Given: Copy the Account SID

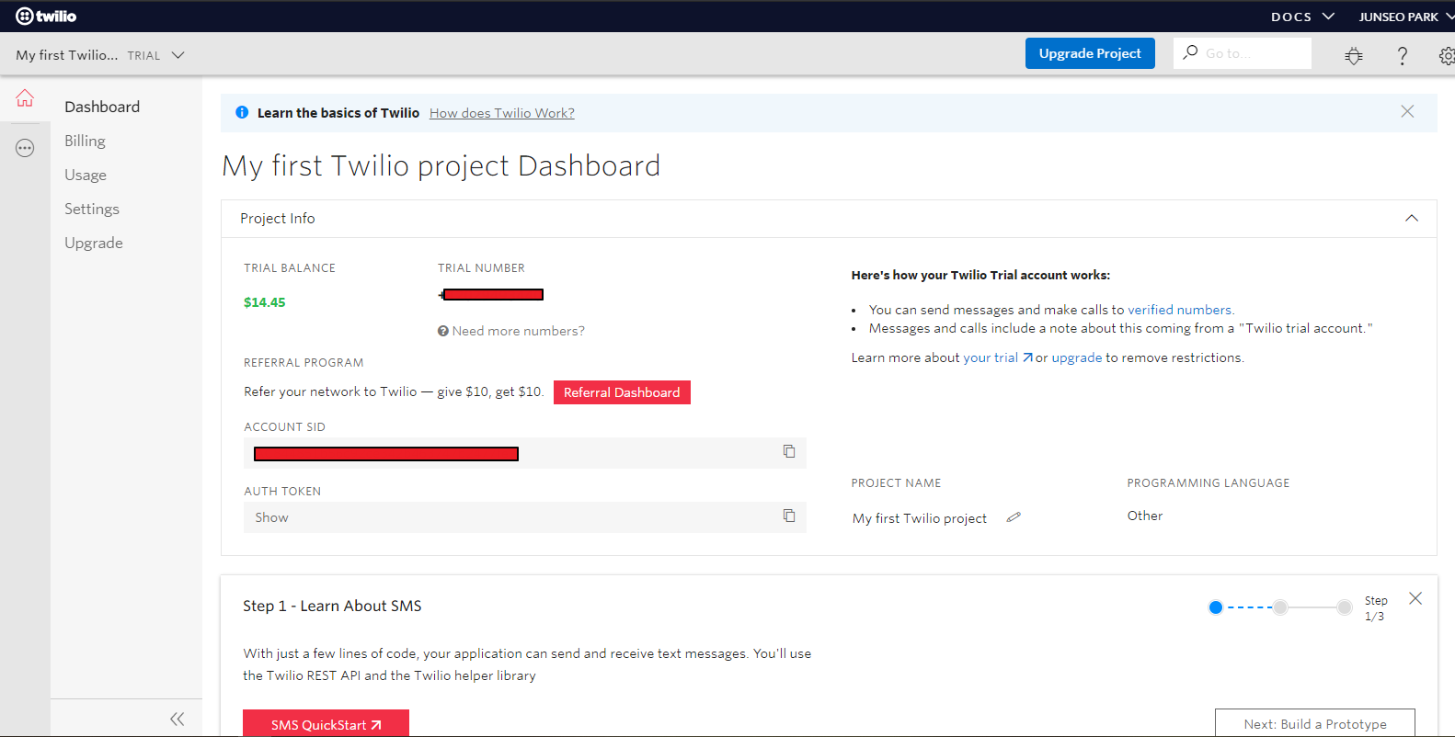Looking at the screenshot, I should (789, 451).
